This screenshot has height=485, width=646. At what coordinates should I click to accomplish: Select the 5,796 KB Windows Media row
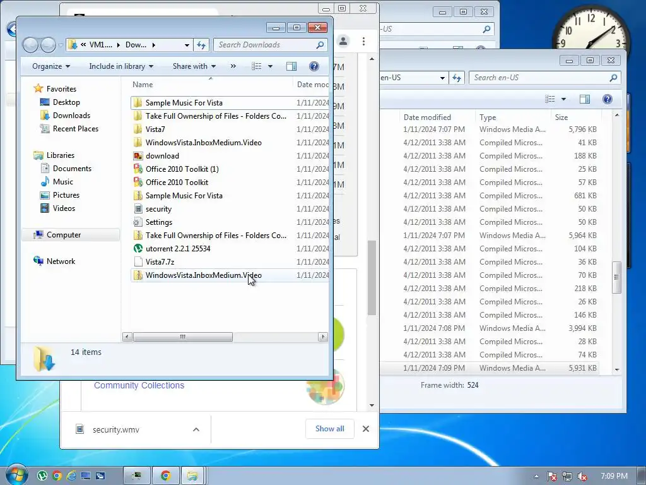(489, 129)
